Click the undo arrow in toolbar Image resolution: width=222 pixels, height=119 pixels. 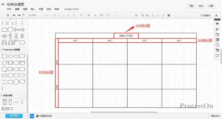[14, 15]
